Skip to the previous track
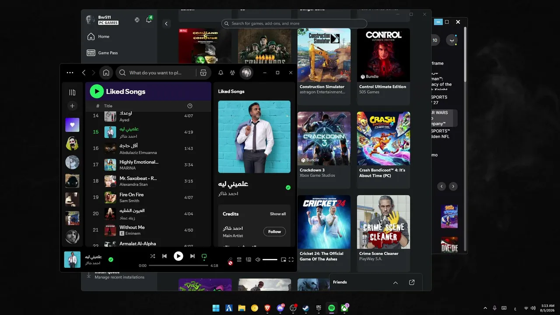 (164, 256)
